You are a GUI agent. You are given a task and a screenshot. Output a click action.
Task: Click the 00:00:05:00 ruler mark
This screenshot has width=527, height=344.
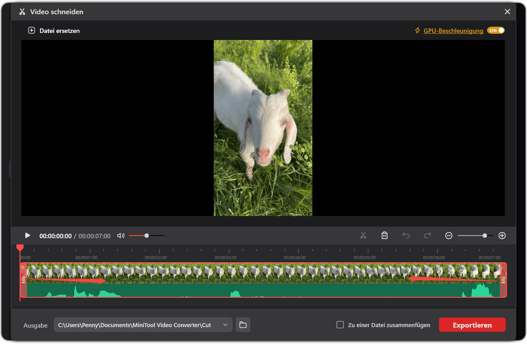click(x=365, y=258)
